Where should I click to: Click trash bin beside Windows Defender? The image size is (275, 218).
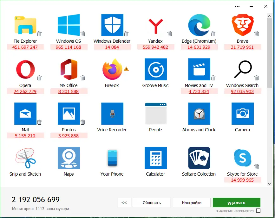(x=126, y=34)
